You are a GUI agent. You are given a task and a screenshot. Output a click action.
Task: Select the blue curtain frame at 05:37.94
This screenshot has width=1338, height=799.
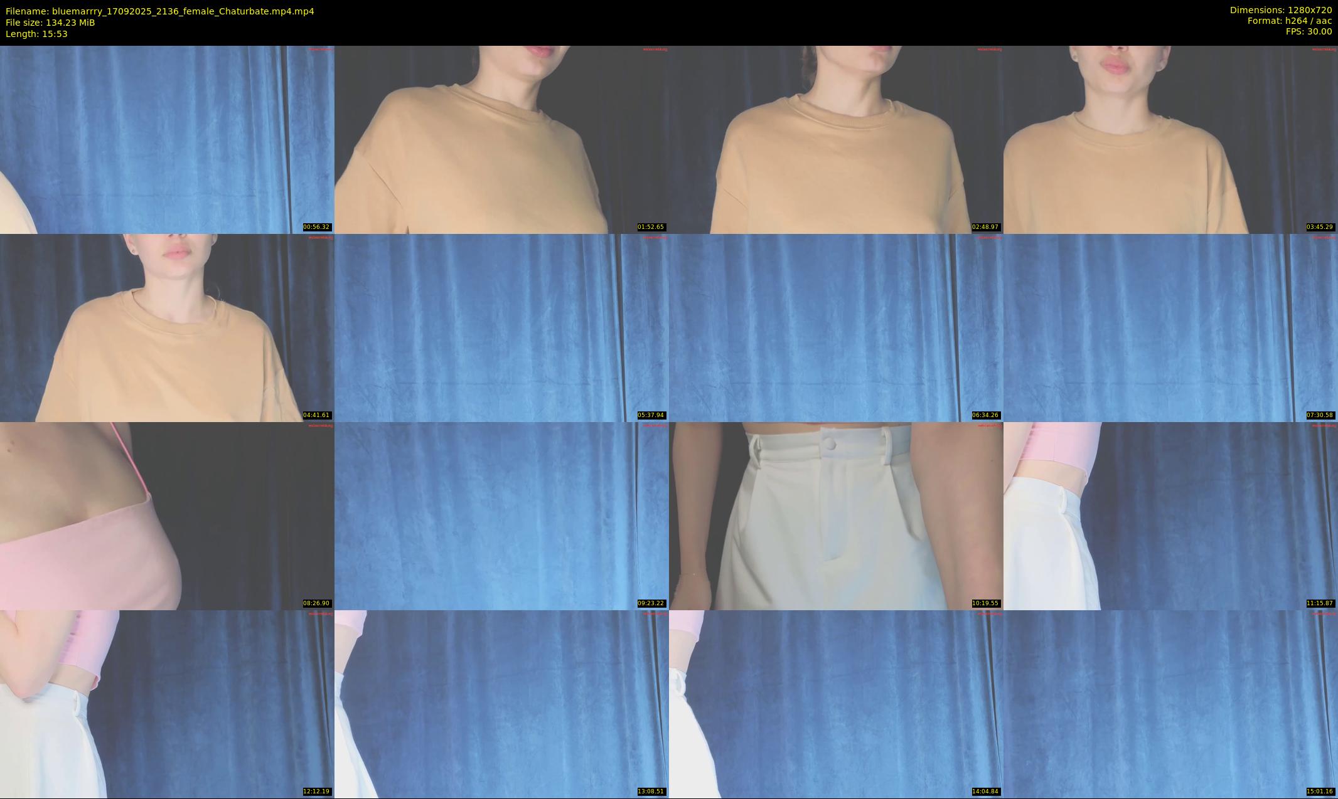coord(501,327)
